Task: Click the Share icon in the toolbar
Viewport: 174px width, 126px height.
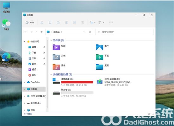Action: tap(74, 22)
